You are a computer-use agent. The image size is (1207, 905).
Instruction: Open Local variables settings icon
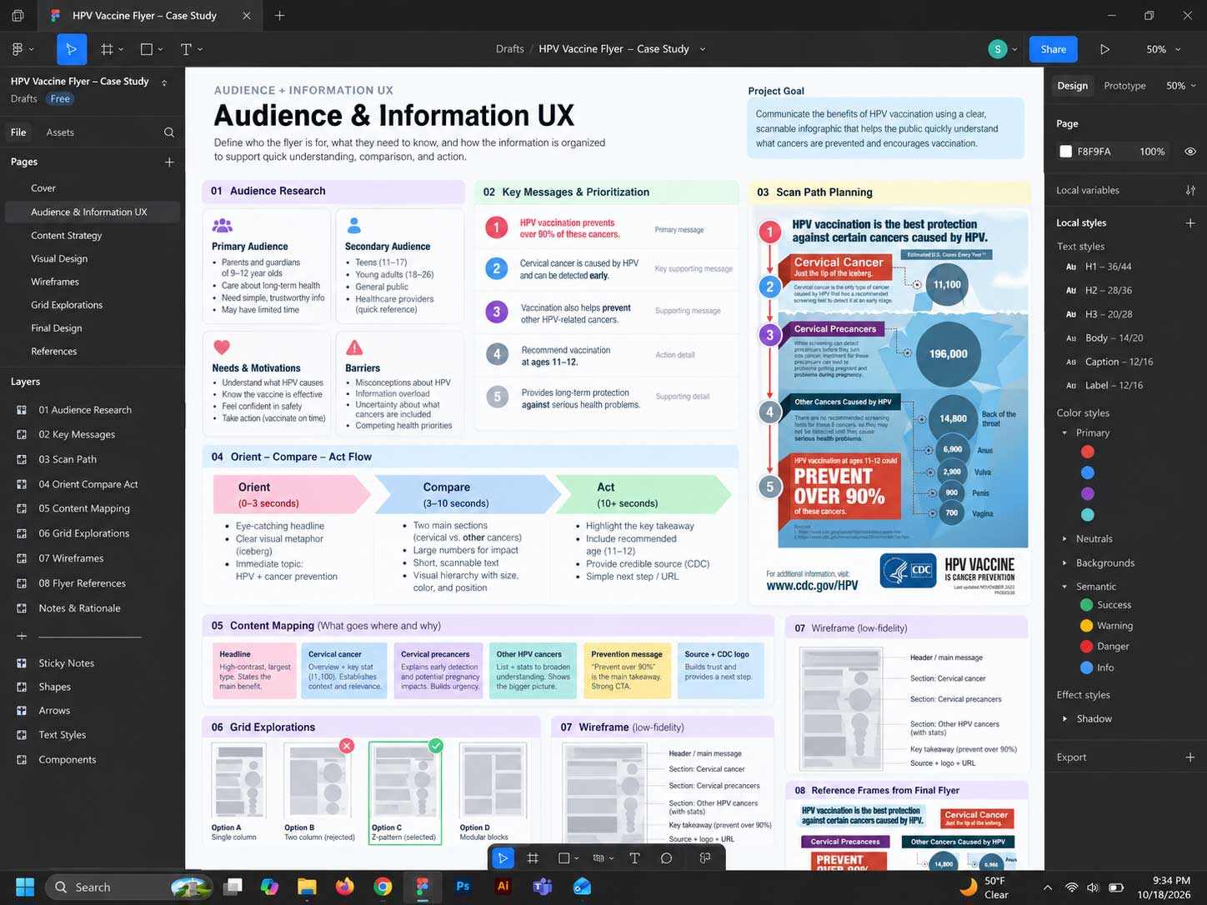click(x=1190, y=190)
